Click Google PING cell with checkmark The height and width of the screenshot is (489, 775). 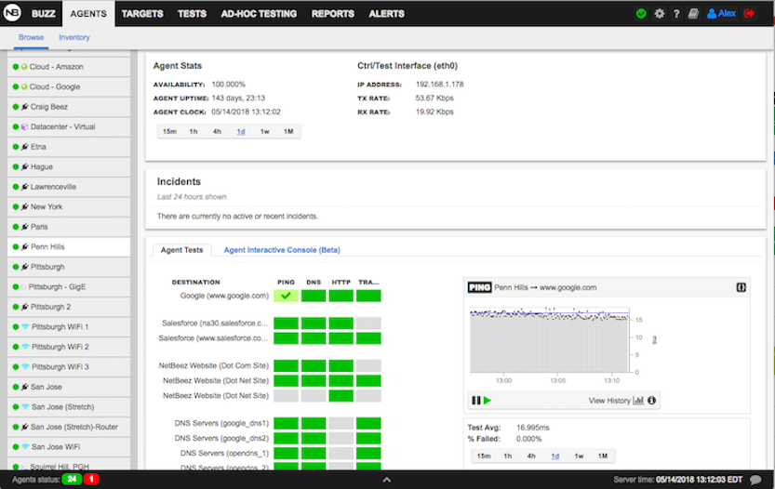[287, 296]
